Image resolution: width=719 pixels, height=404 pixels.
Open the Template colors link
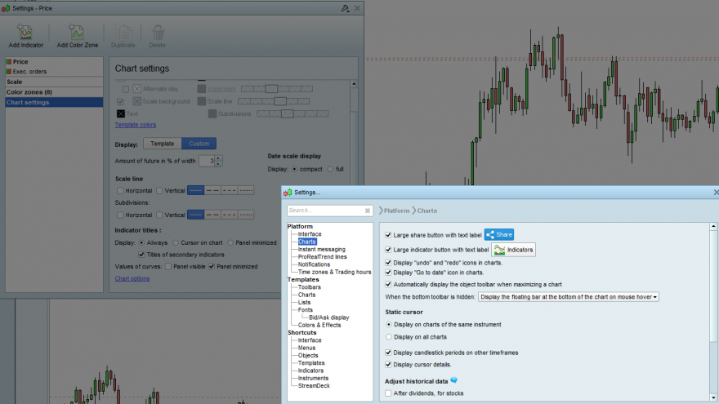click(x=136, y=125)
